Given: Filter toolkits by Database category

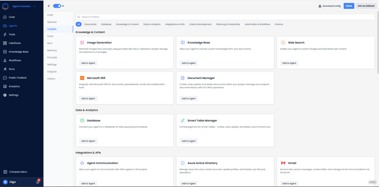Looking at the screenshot, I should click(x=106, y=24).
